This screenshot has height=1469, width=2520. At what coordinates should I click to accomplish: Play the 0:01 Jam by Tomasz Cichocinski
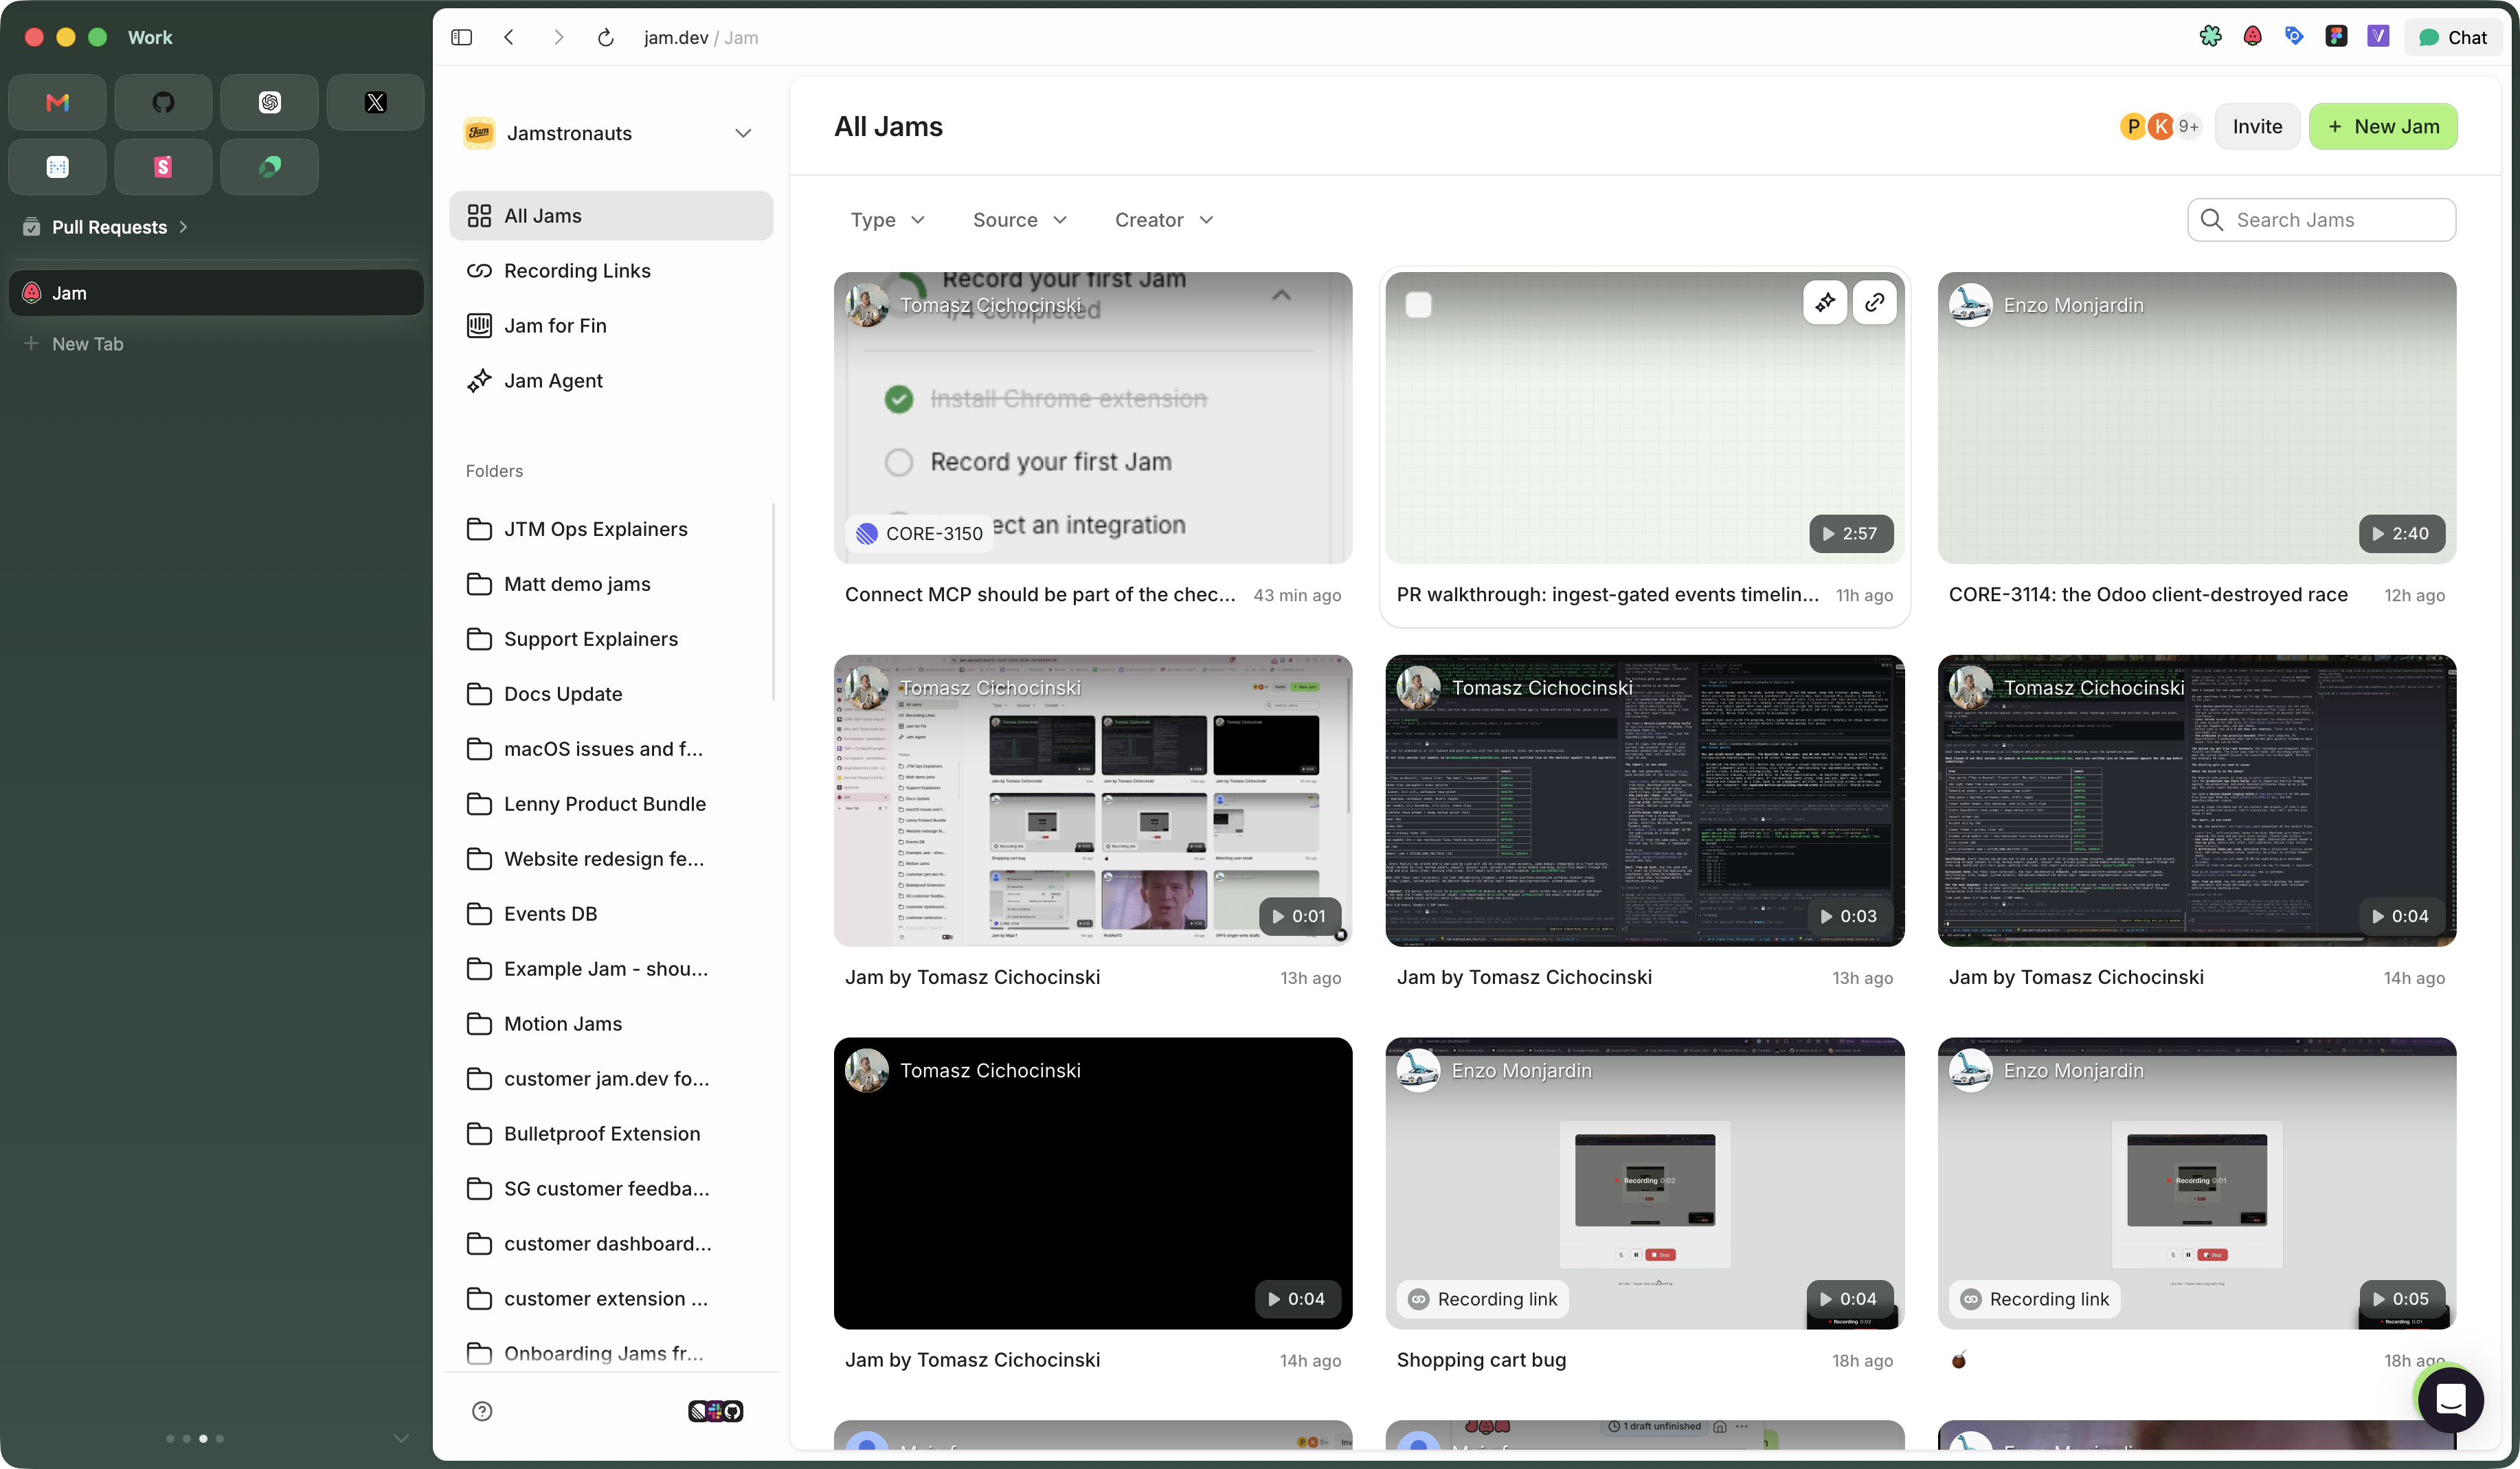(1299, 917)
